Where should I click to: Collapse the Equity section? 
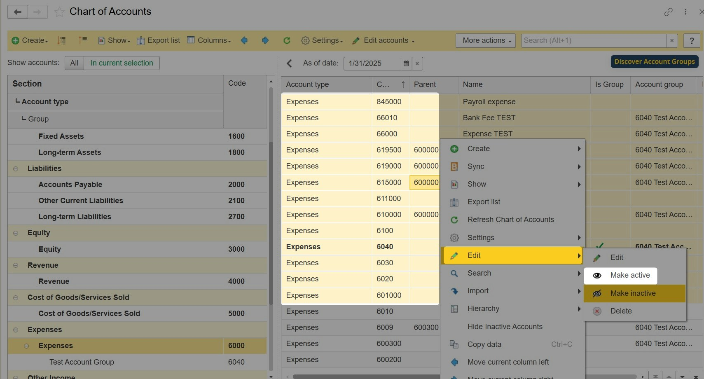pos(16,233)
